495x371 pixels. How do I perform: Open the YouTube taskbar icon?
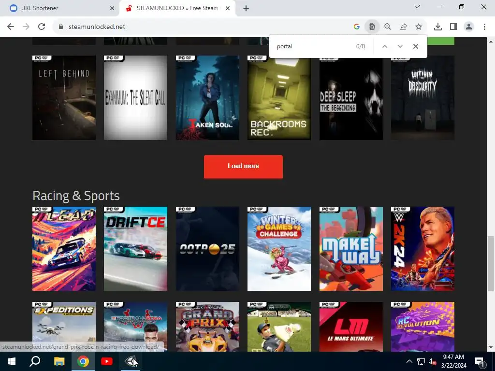coord(107,361)
